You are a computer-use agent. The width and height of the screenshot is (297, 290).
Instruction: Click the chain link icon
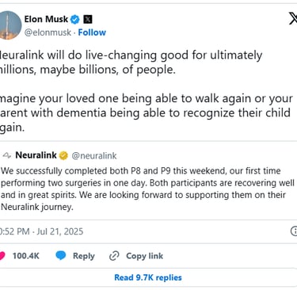coord(114,256)
